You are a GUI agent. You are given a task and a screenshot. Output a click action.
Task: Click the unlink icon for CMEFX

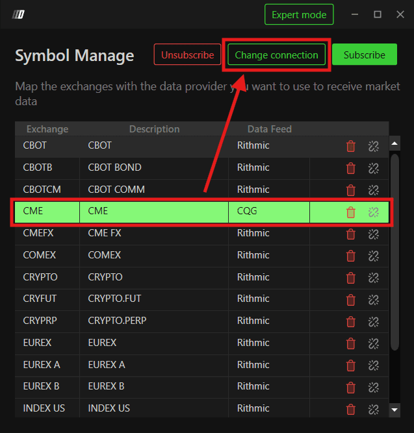[x=373, y=234]
